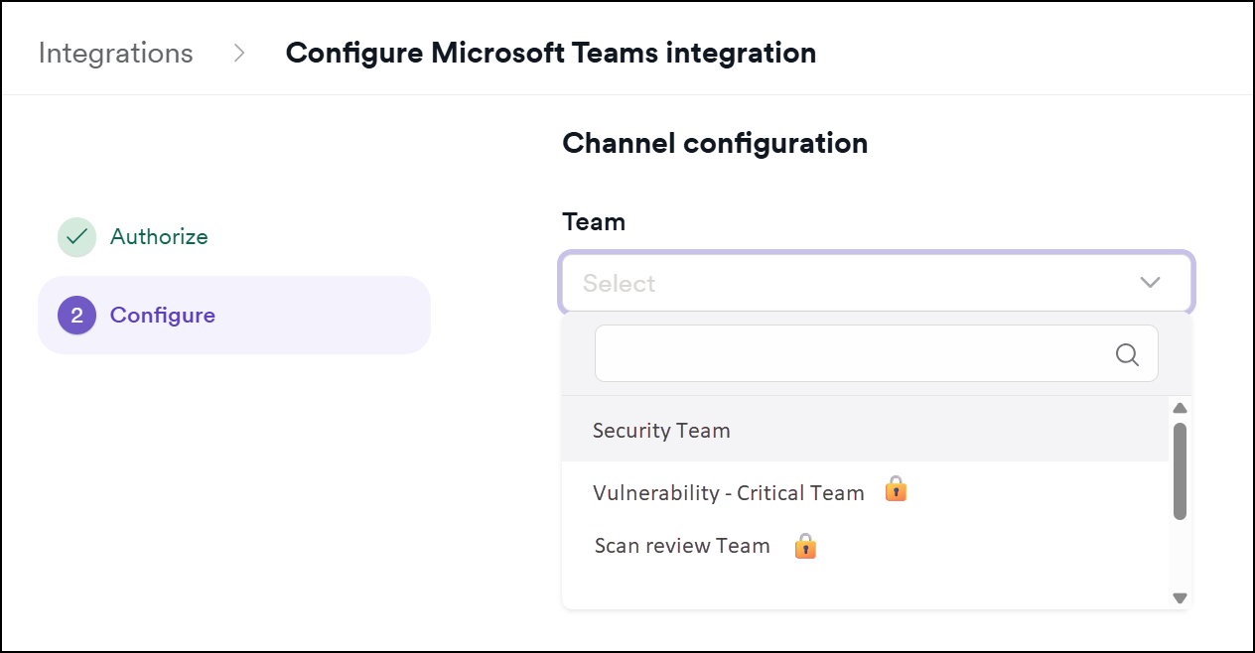1255x653 pixels.
Task: Select the Security Team option
Action: [x=660, y=430]
